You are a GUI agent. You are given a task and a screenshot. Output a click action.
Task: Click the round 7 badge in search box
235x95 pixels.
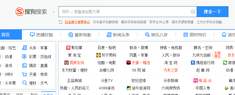point(193,12)
